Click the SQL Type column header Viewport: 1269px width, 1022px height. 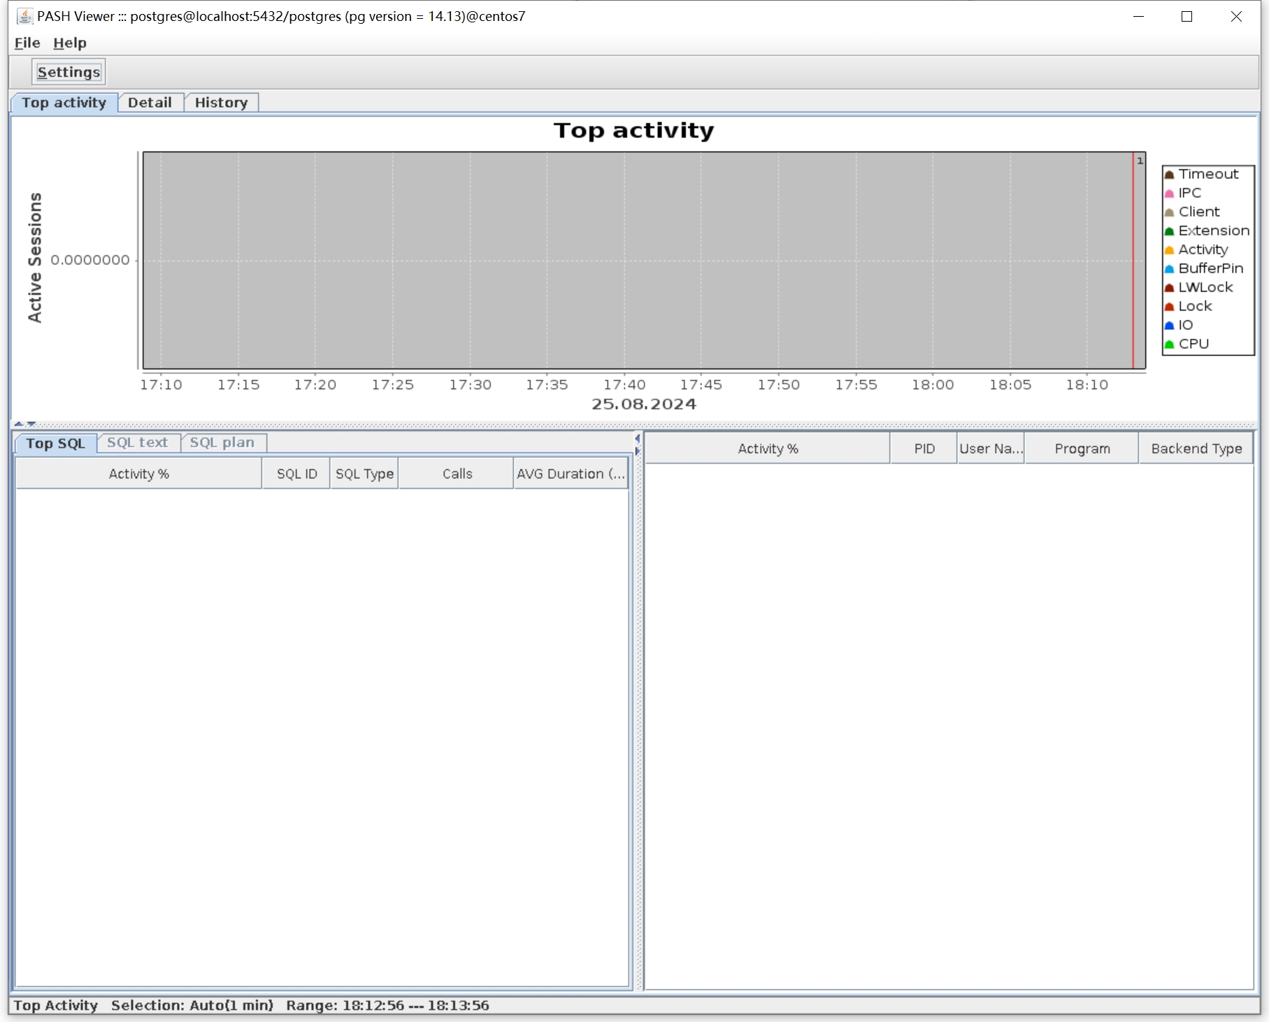click(x=364, y=474)
